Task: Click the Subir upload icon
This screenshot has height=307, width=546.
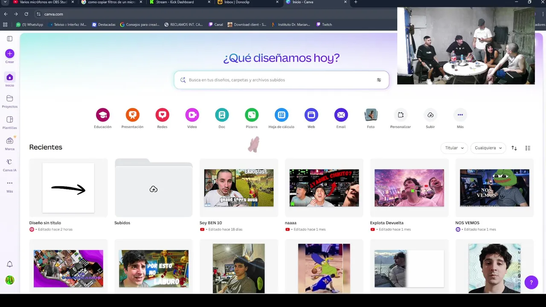Action: coord(430,115)
